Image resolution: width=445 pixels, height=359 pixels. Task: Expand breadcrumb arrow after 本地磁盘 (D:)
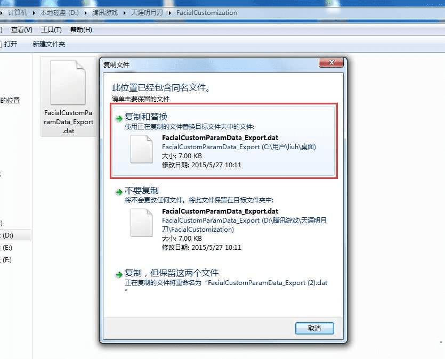pyautogui.click(x=85, y=13)
